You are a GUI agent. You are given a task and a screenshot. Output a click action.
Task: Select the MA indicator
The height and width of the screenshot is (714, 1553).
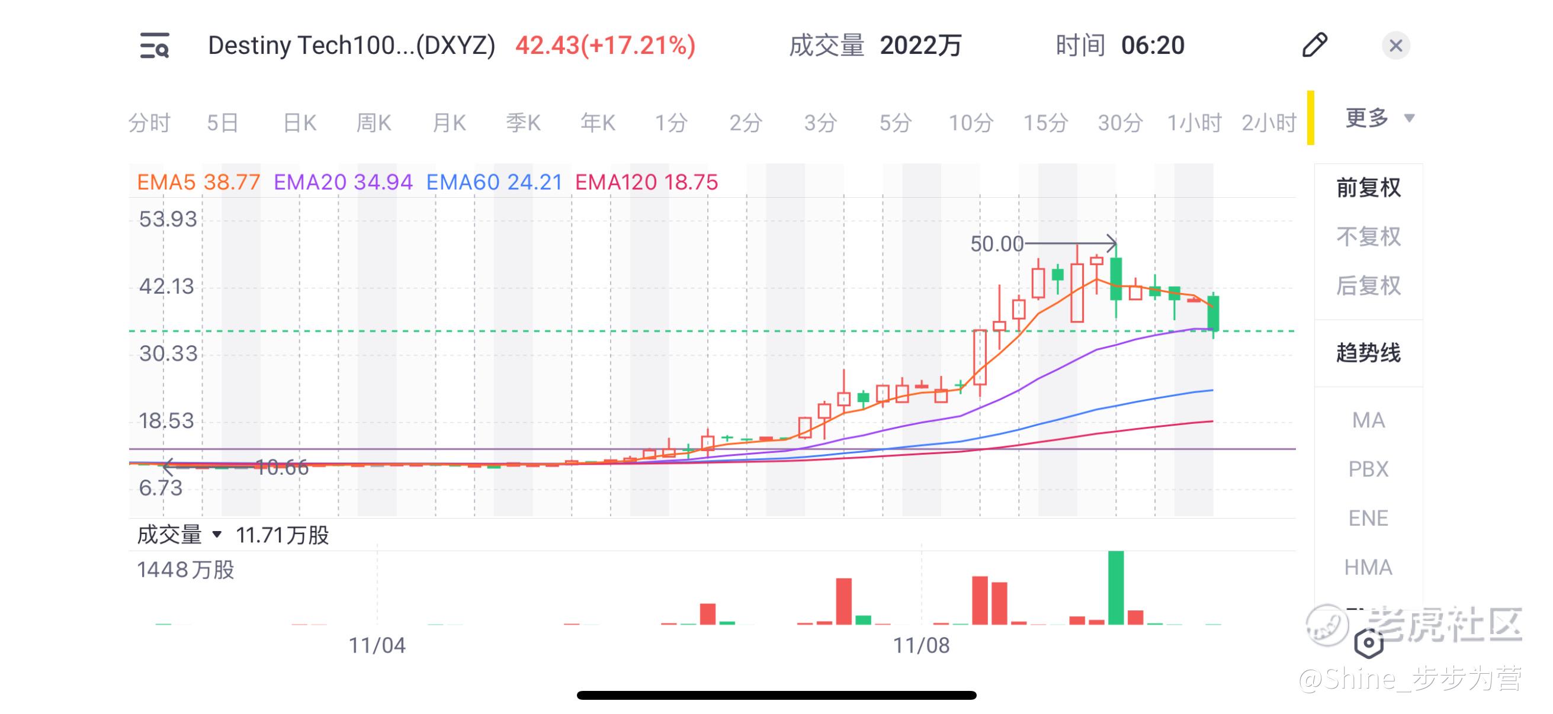[x=1368, y=420]
